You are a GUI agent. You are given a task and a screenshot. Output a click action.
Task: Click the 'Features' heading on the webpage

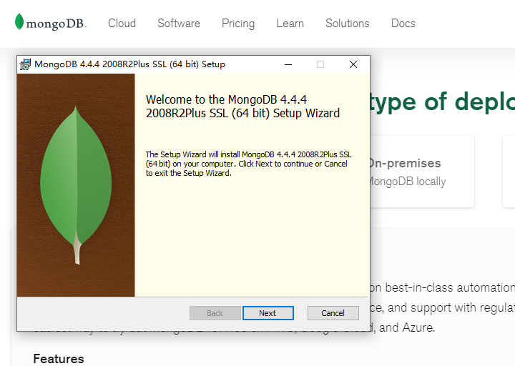[x=59, y=359]
